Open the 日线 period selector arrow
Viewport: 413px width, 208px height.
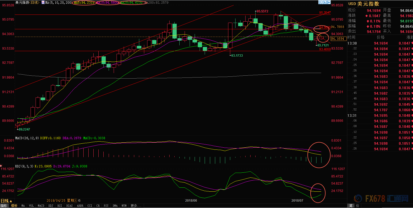point(11,201)
